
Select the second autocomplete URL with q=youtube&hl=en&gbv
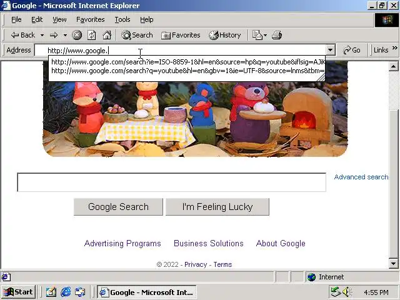click(x=187, y=71)
